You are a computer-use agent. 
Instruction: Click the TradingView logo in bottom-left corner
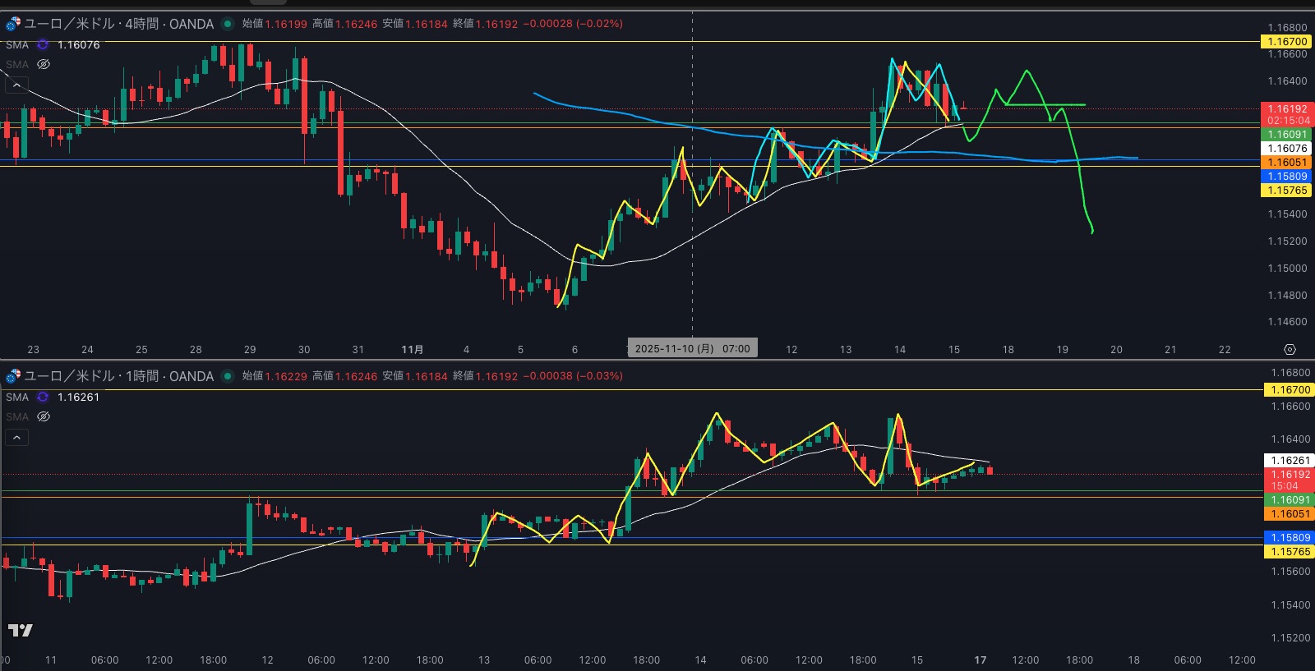point(21,630)
